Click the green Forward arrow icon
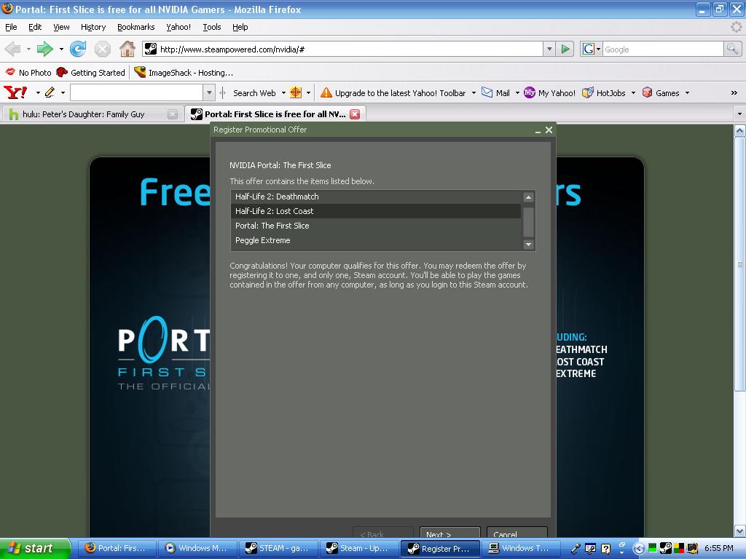The image size is (746, 559). [45, 49]
